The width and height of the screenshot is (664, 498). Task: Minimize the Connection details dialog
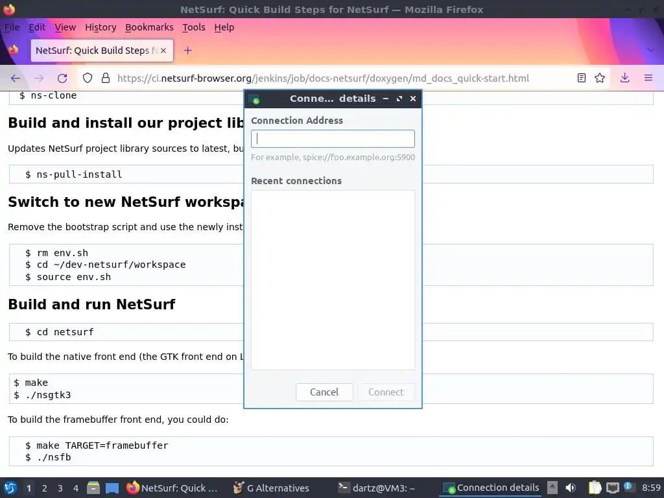point(386,99)
